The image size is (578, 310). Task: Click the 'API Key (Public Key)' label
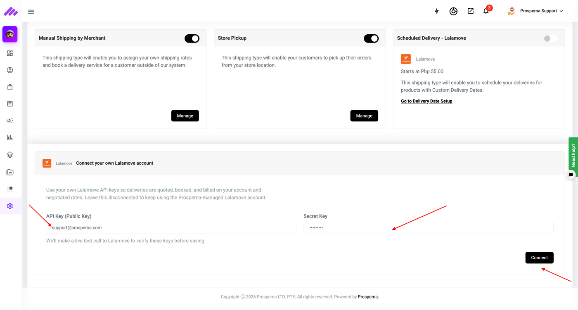[x=69, y=216]
